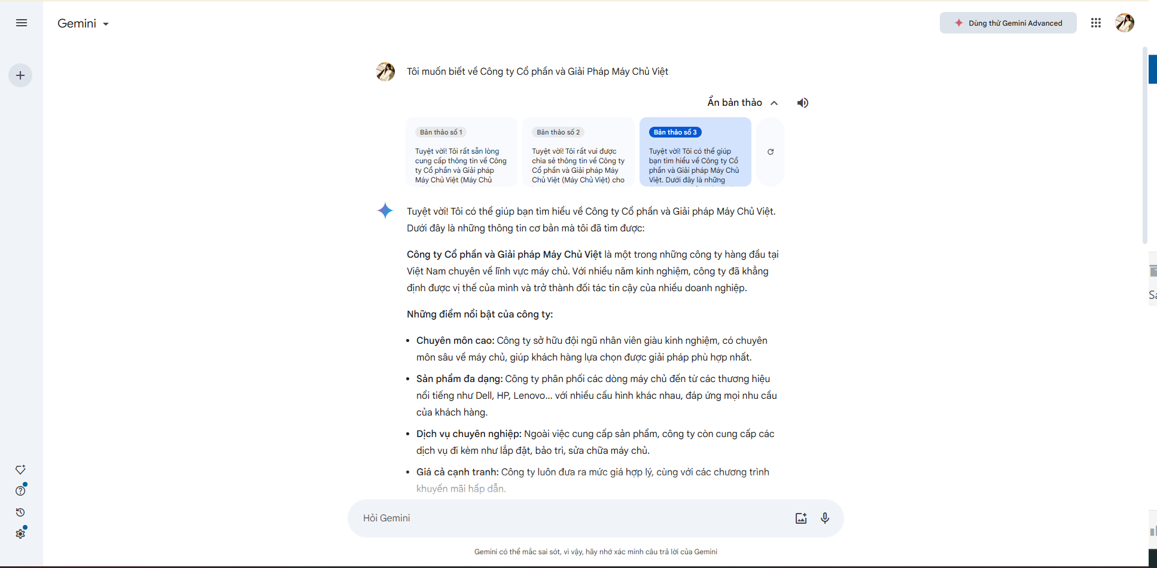Open the Gemini model dropdown
Image resolution: width=1157 pixels, height=568 pixels.
[x=83, y=23]
